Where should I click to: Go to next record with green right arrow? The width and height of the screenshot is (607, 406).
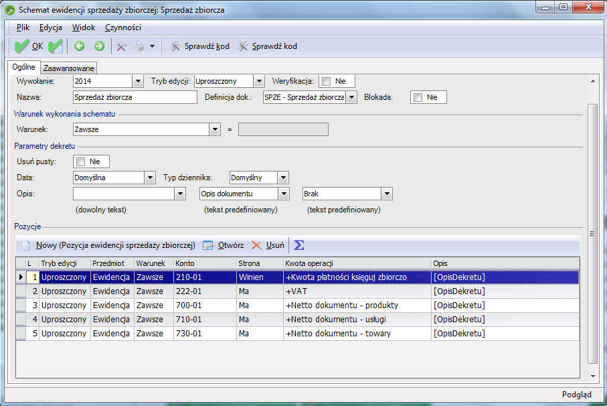tap(99, 46)
